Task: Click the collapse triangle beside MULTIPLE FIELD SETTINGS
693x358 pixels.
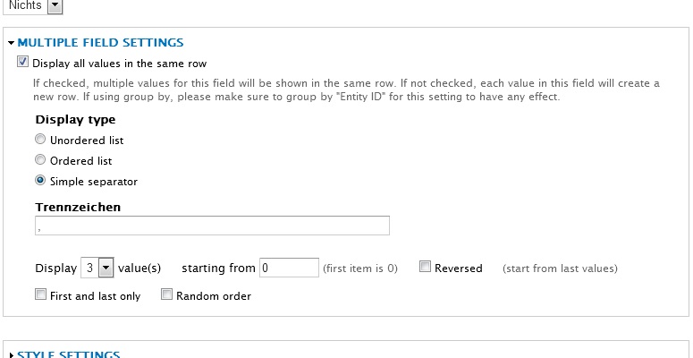Action: pyautogui.click(x=11, y=43)
